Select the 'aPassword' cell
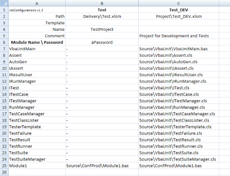The height and width of the screenshot is (176, 230). coord(102,42)
